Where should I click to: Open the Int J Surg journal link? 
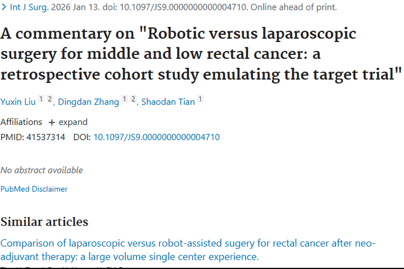coord(27,8)
